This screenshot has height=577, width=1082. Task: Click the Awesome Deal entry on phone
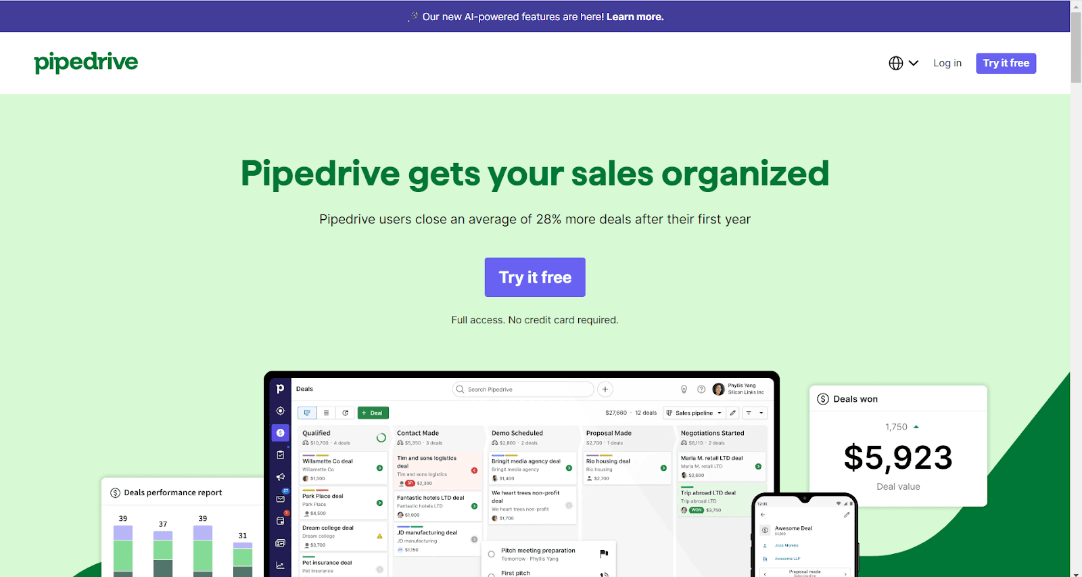click(x=793, y=529)
